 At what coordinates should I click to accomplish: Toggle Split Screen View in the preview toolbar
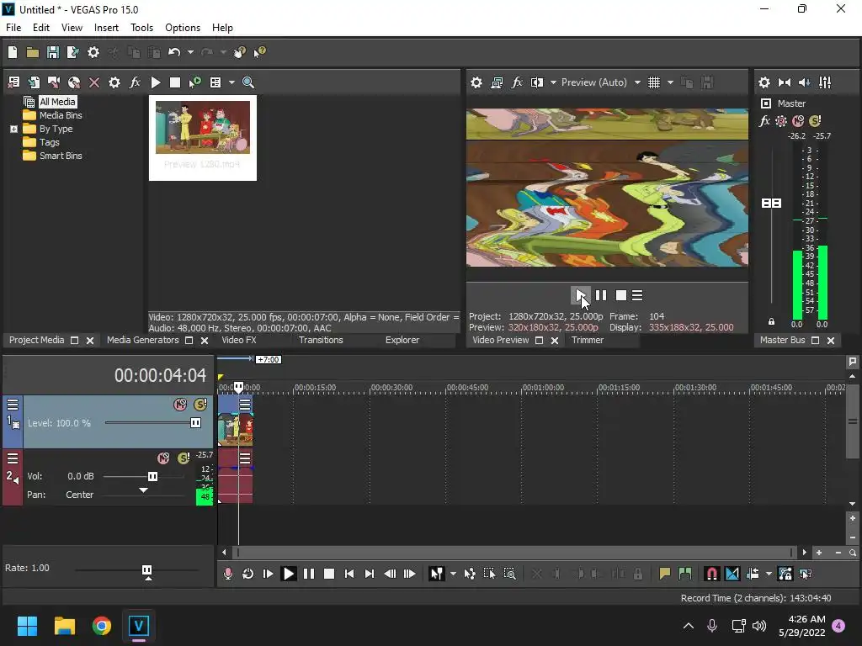click(536, 82)
